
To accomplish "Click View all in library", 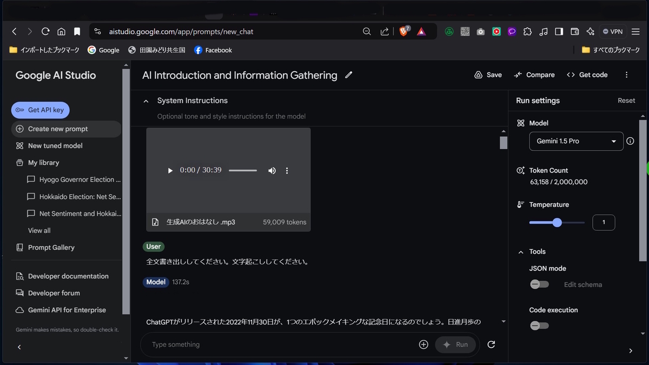I will 39,230.
